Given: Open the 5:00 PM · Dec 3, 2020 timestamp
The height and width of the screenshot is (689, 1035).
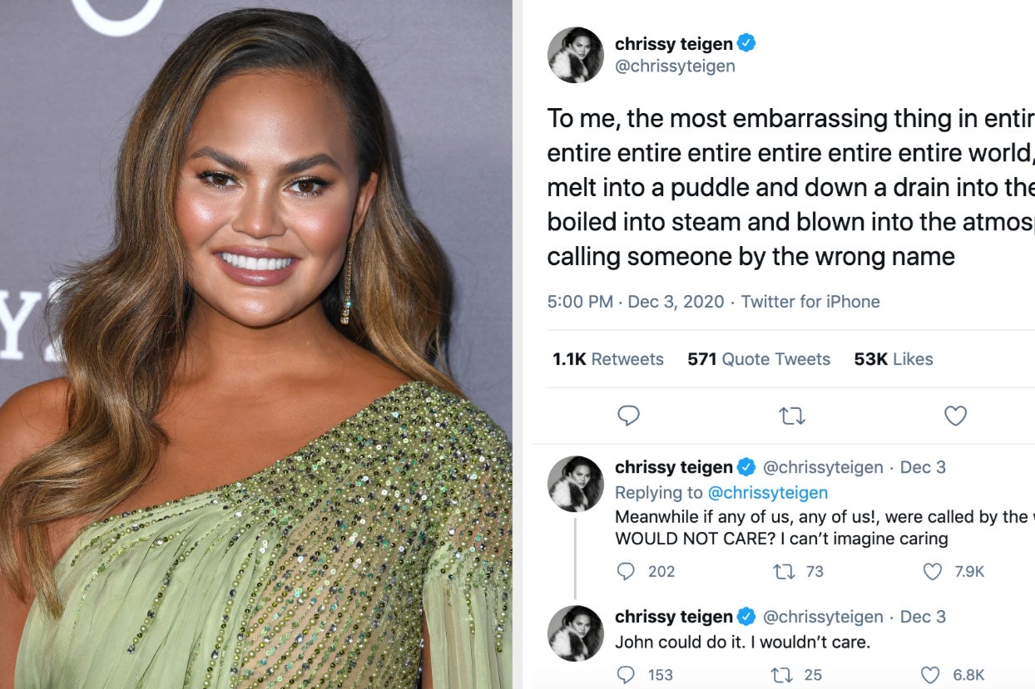Looking at the screenshot, I should click(636, 302).
